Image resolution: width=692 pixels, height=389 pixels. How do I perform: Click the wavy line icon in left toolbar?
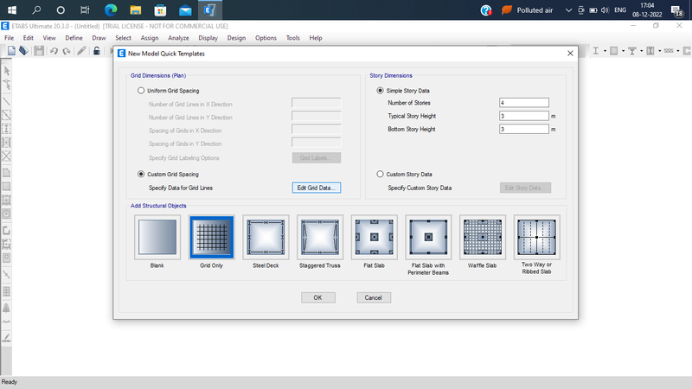[x=7, y=322]
